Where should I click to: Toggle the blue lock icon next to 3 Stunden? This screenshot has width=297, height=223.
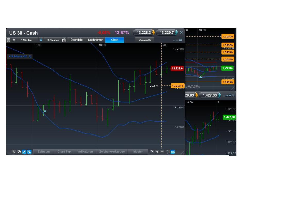(x=41, y=40)
